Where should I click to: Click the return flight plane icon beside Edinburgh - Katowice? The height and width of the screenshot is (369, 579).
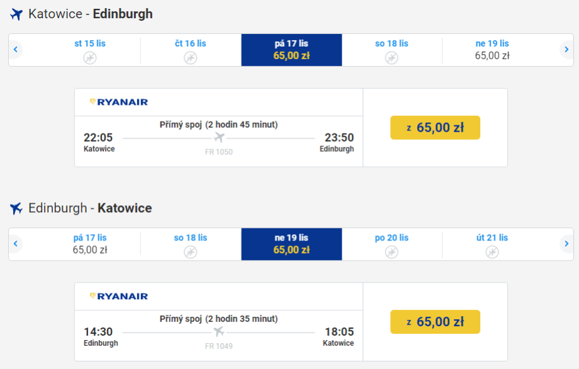(x=16, y=208)
